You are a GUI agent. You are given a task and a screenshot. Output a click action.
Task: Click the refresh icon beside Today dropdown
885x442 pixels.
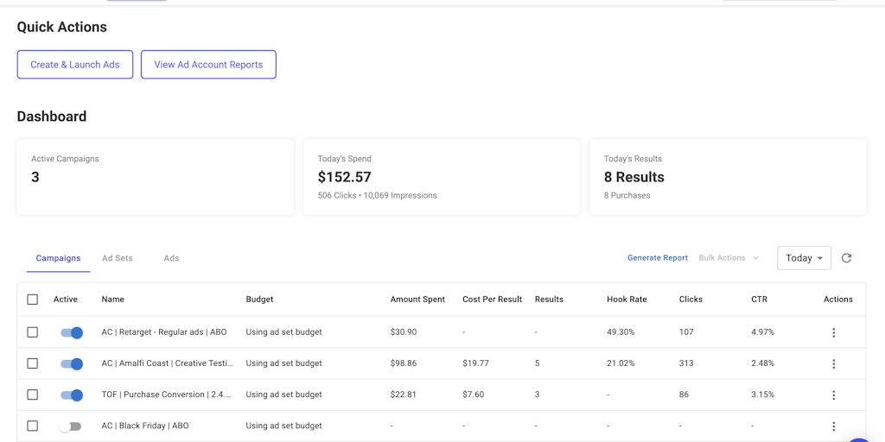[x=846, y=258]
